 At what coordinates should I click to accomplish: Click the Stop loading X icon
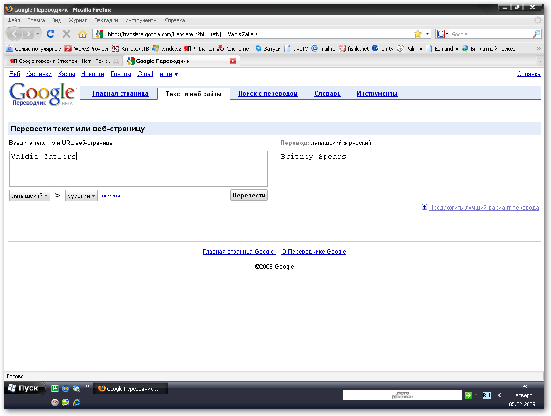[x=67, y=34]
